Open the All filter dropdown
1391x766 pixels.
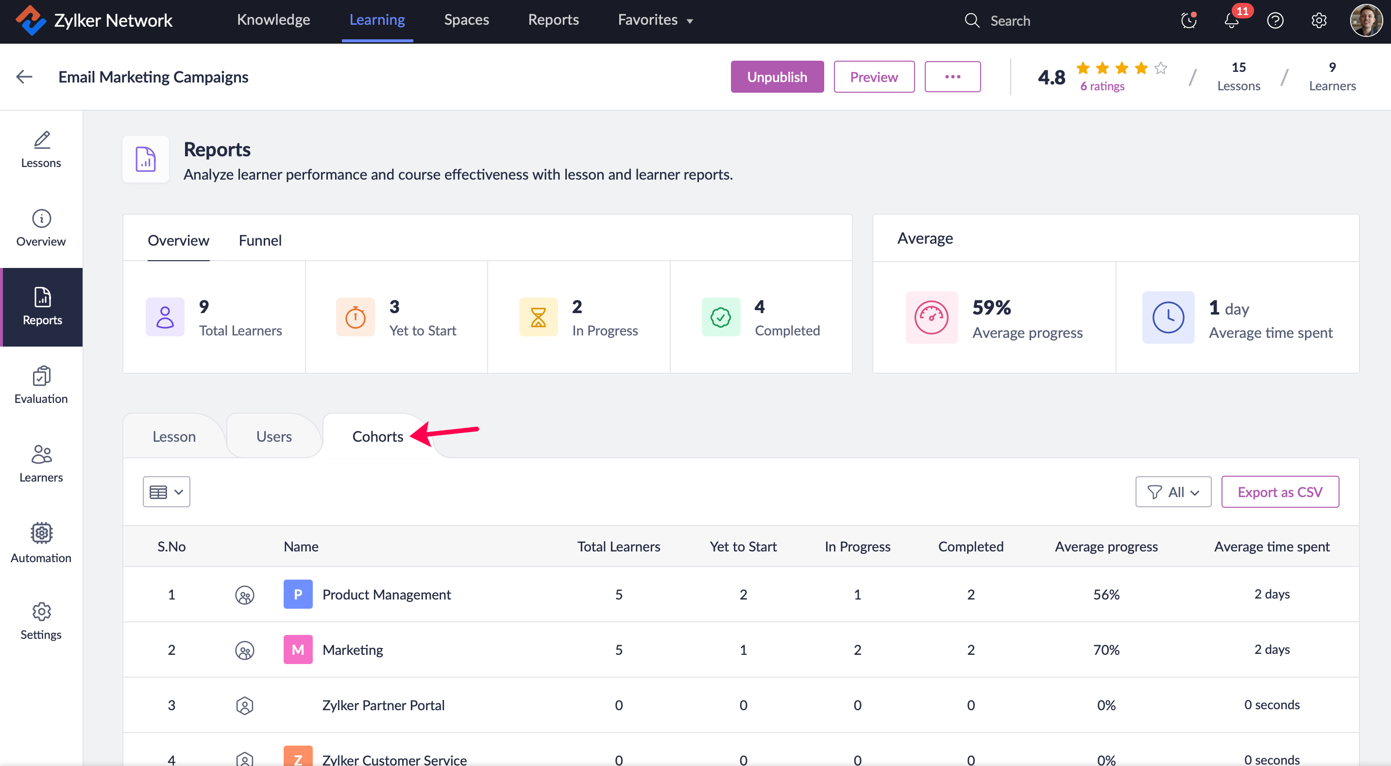1173,492
